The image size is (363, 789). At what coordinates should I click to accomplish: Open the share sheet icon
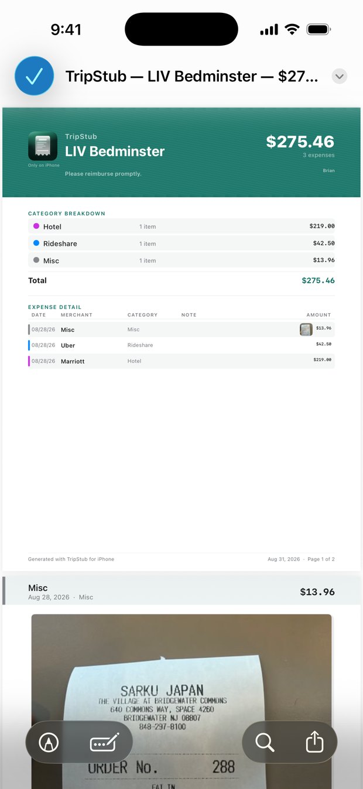[x=314, y=742]
